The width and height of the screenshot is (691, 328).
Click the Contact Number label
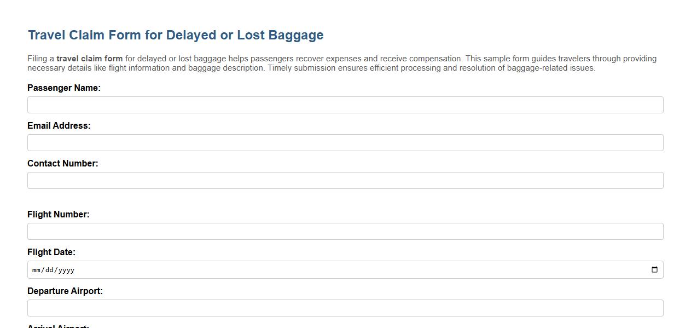62,163
